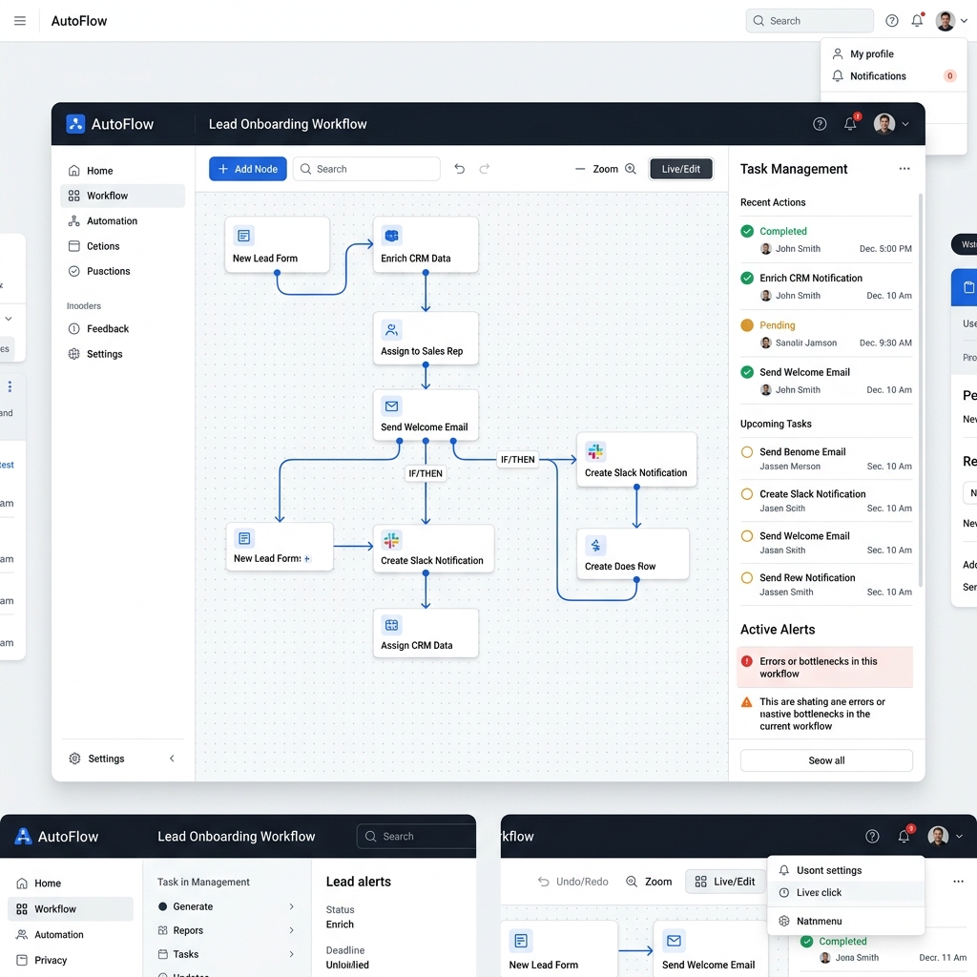Click the Task Management panel scrollbar
Viewport: 977px width, 977px height.
[x=921, y=390]
